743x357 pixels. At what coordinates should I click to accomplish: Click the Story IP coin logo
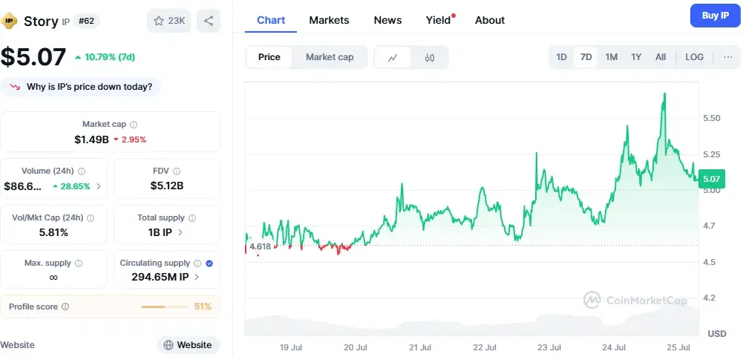(x=9, y=21)
